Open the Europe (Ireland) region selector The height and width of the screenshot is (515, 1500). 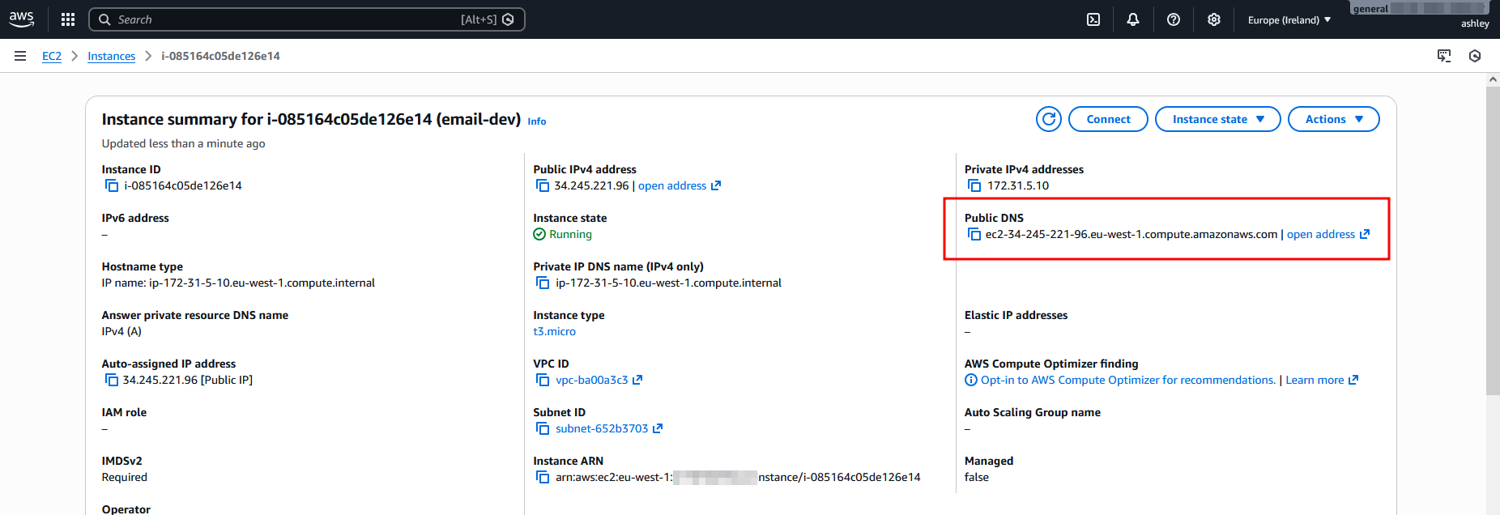[x=1289, y=19]
